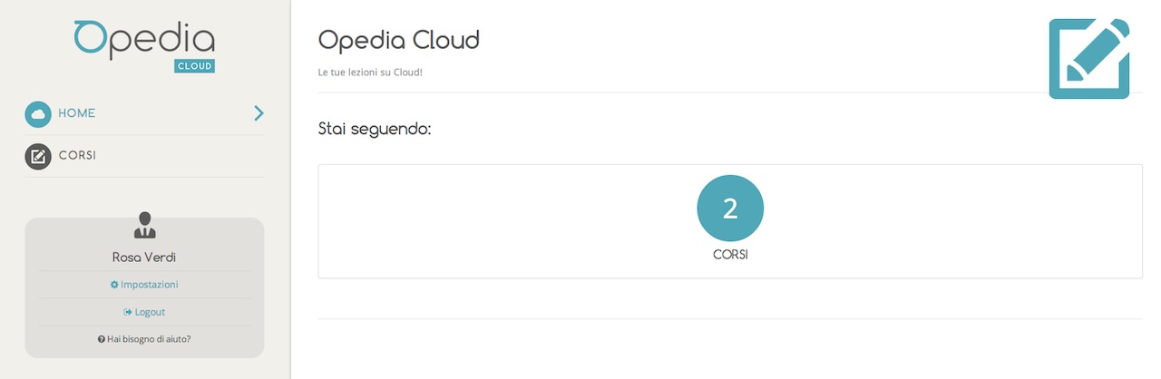The width and height of the screenshot is (1161, 379).
Task: Click the cloud icon beside HOME
Action: [38, 114]
